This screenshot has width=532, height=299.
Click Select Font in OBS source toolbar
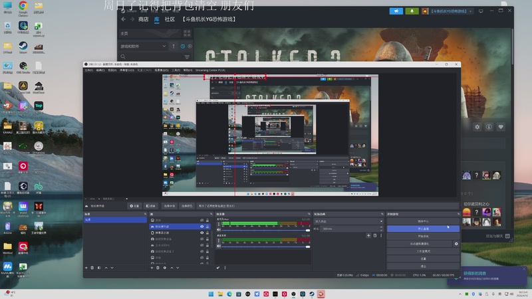pyautogui.click(x=170, y=206)
